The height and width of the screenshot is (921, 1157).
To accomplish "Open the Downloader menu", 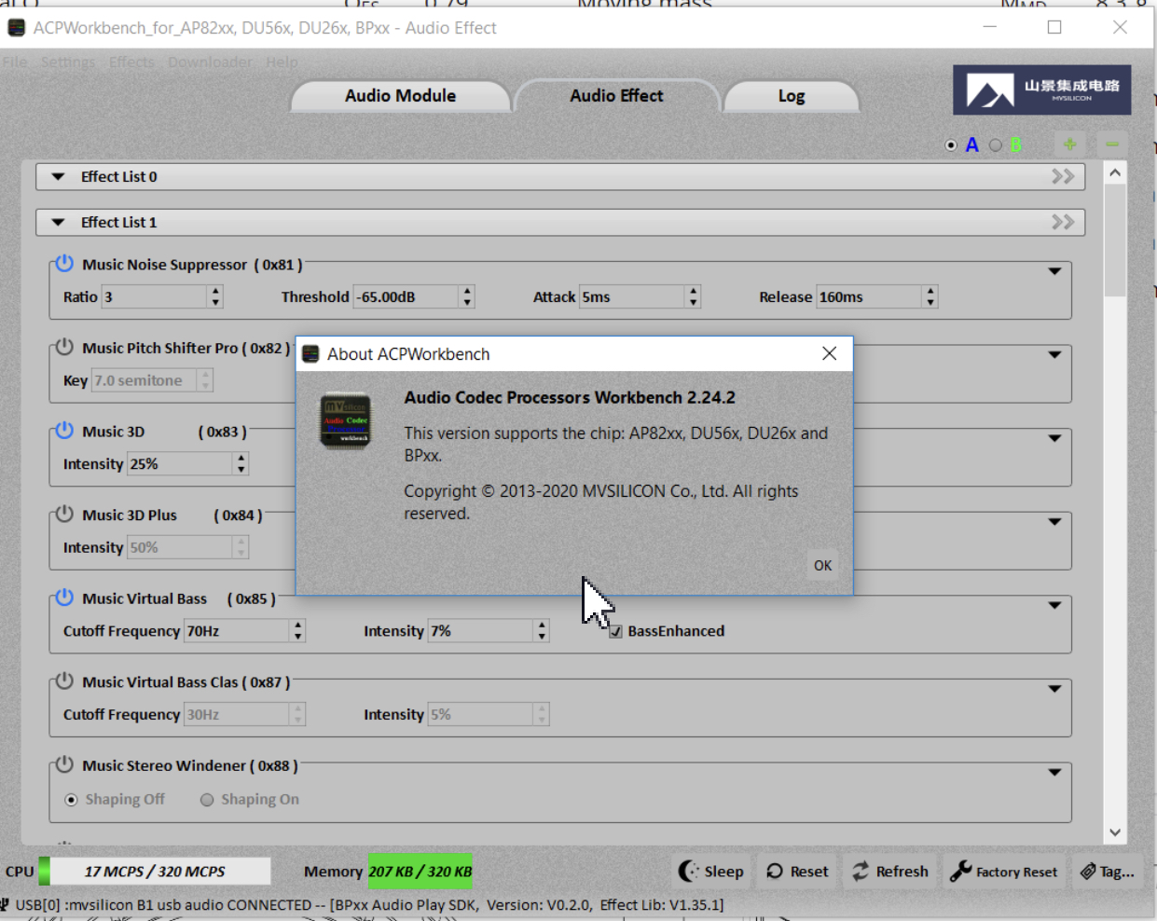I will 210,62.
